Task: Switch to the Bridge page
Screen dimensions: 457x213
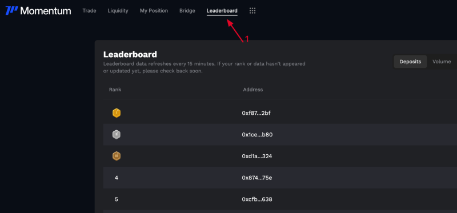Action: point(187,11)
